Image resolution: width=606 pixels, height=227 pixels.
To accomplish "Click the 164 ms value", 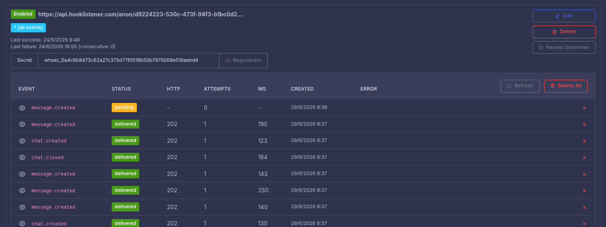I will click(263, 158).
